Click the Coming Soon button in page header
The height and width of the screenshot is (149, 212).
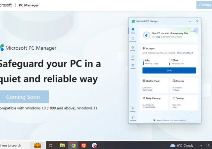click(204, 5)
